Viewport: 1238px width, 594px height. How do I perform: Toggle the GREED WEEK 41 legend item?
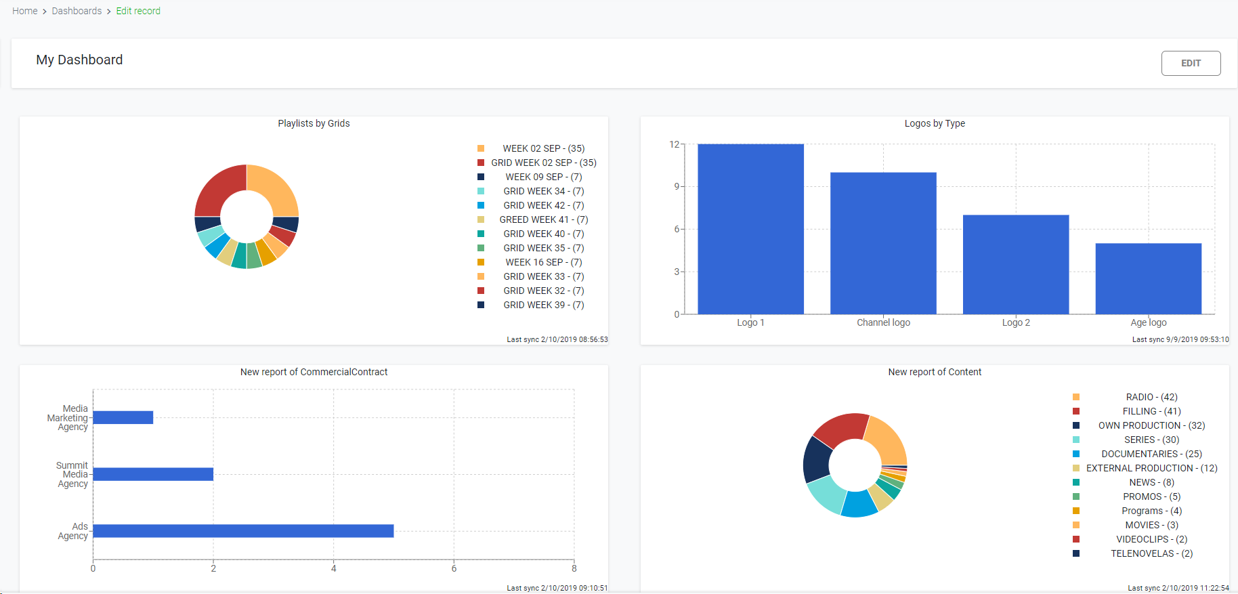click(543, 219)
